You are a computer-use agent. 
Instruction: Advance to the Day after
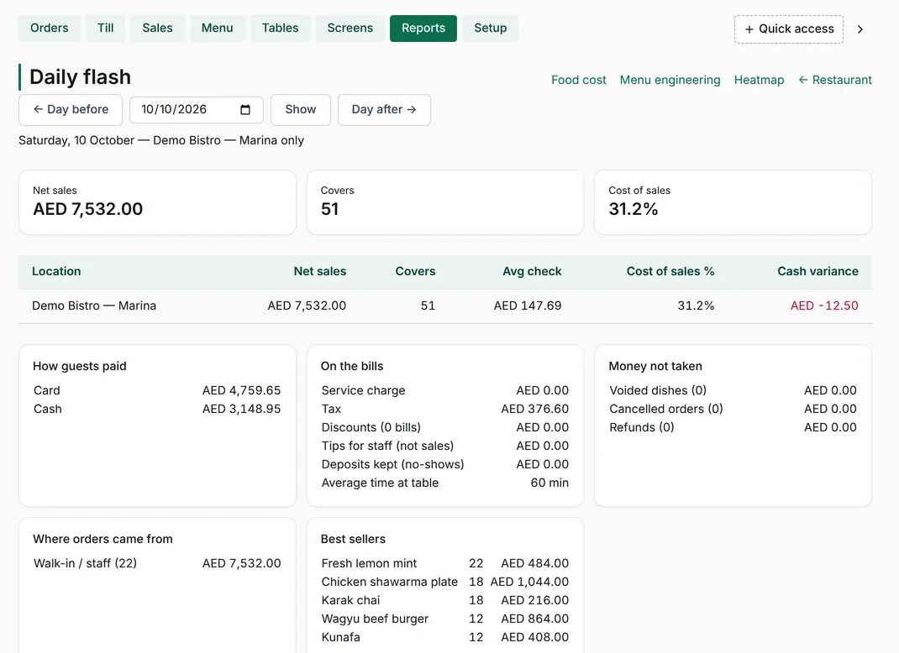coord(384,109)
